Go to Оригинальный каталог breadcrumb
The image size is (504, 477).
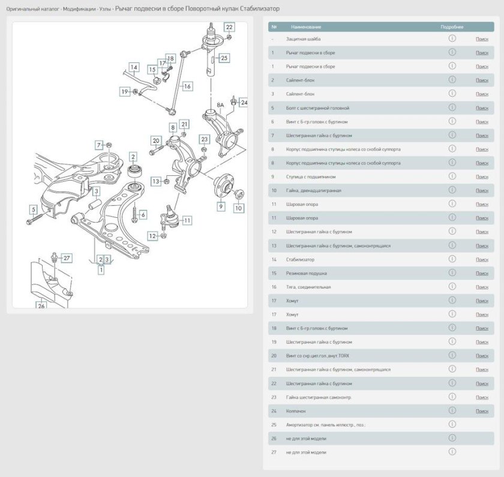pyautogui.click(x=32, y=10)
